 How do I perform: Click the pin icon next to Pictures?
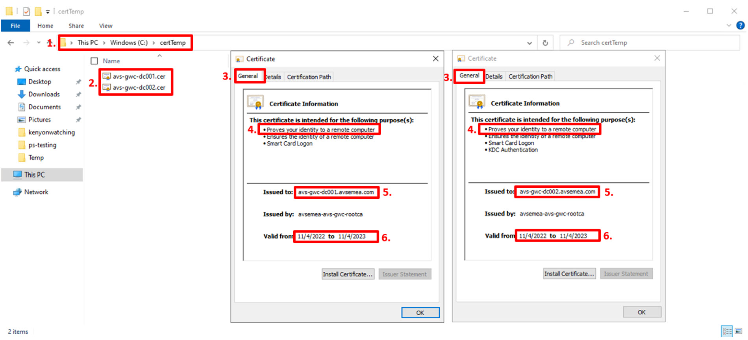tap(78, 120)
